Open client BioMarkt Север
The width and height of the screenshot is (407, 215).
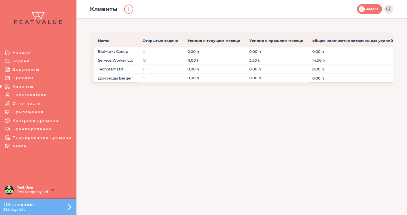(x=113, y=52)
